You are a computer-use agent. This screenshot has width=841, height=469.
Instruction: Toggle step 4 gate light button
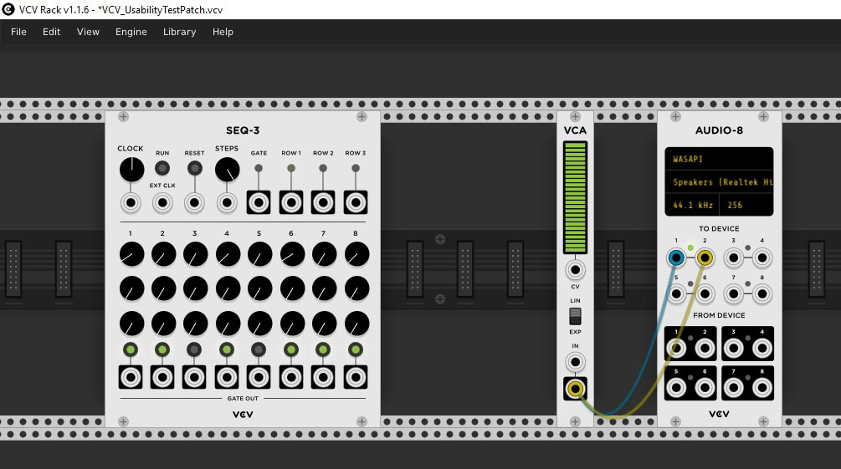(226, 349)
